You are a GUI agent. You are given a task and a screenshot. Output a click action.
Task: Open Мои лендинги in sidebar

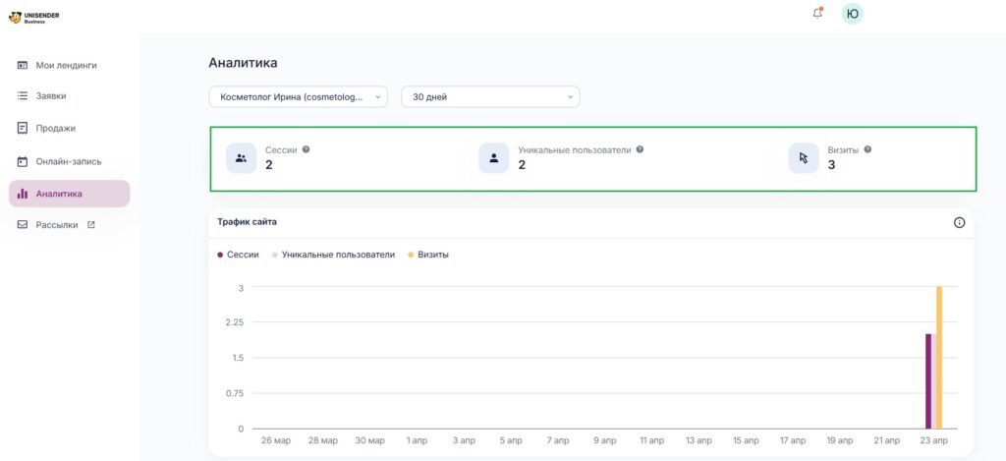pos(66,65)
